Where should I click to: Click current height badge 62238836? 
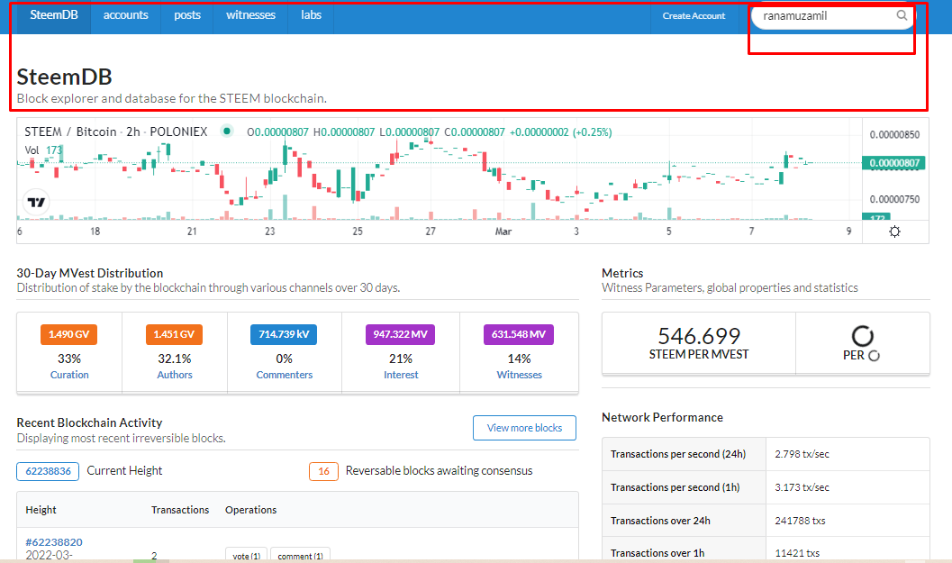click(48, 471)
